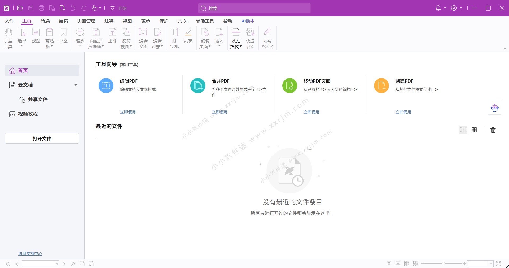Screen dimensions: 509x268
Task: Click the Screenshot (截图) tool icon
Action: [x=36, y=33]
